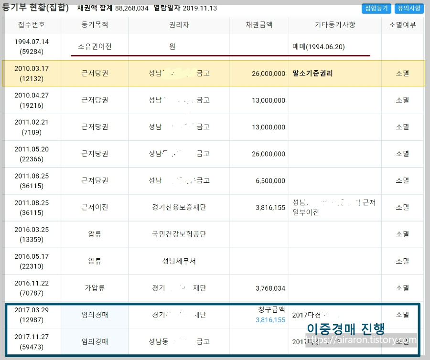
Task: Click the 채권금액 column header
Action: coord(259,25)
